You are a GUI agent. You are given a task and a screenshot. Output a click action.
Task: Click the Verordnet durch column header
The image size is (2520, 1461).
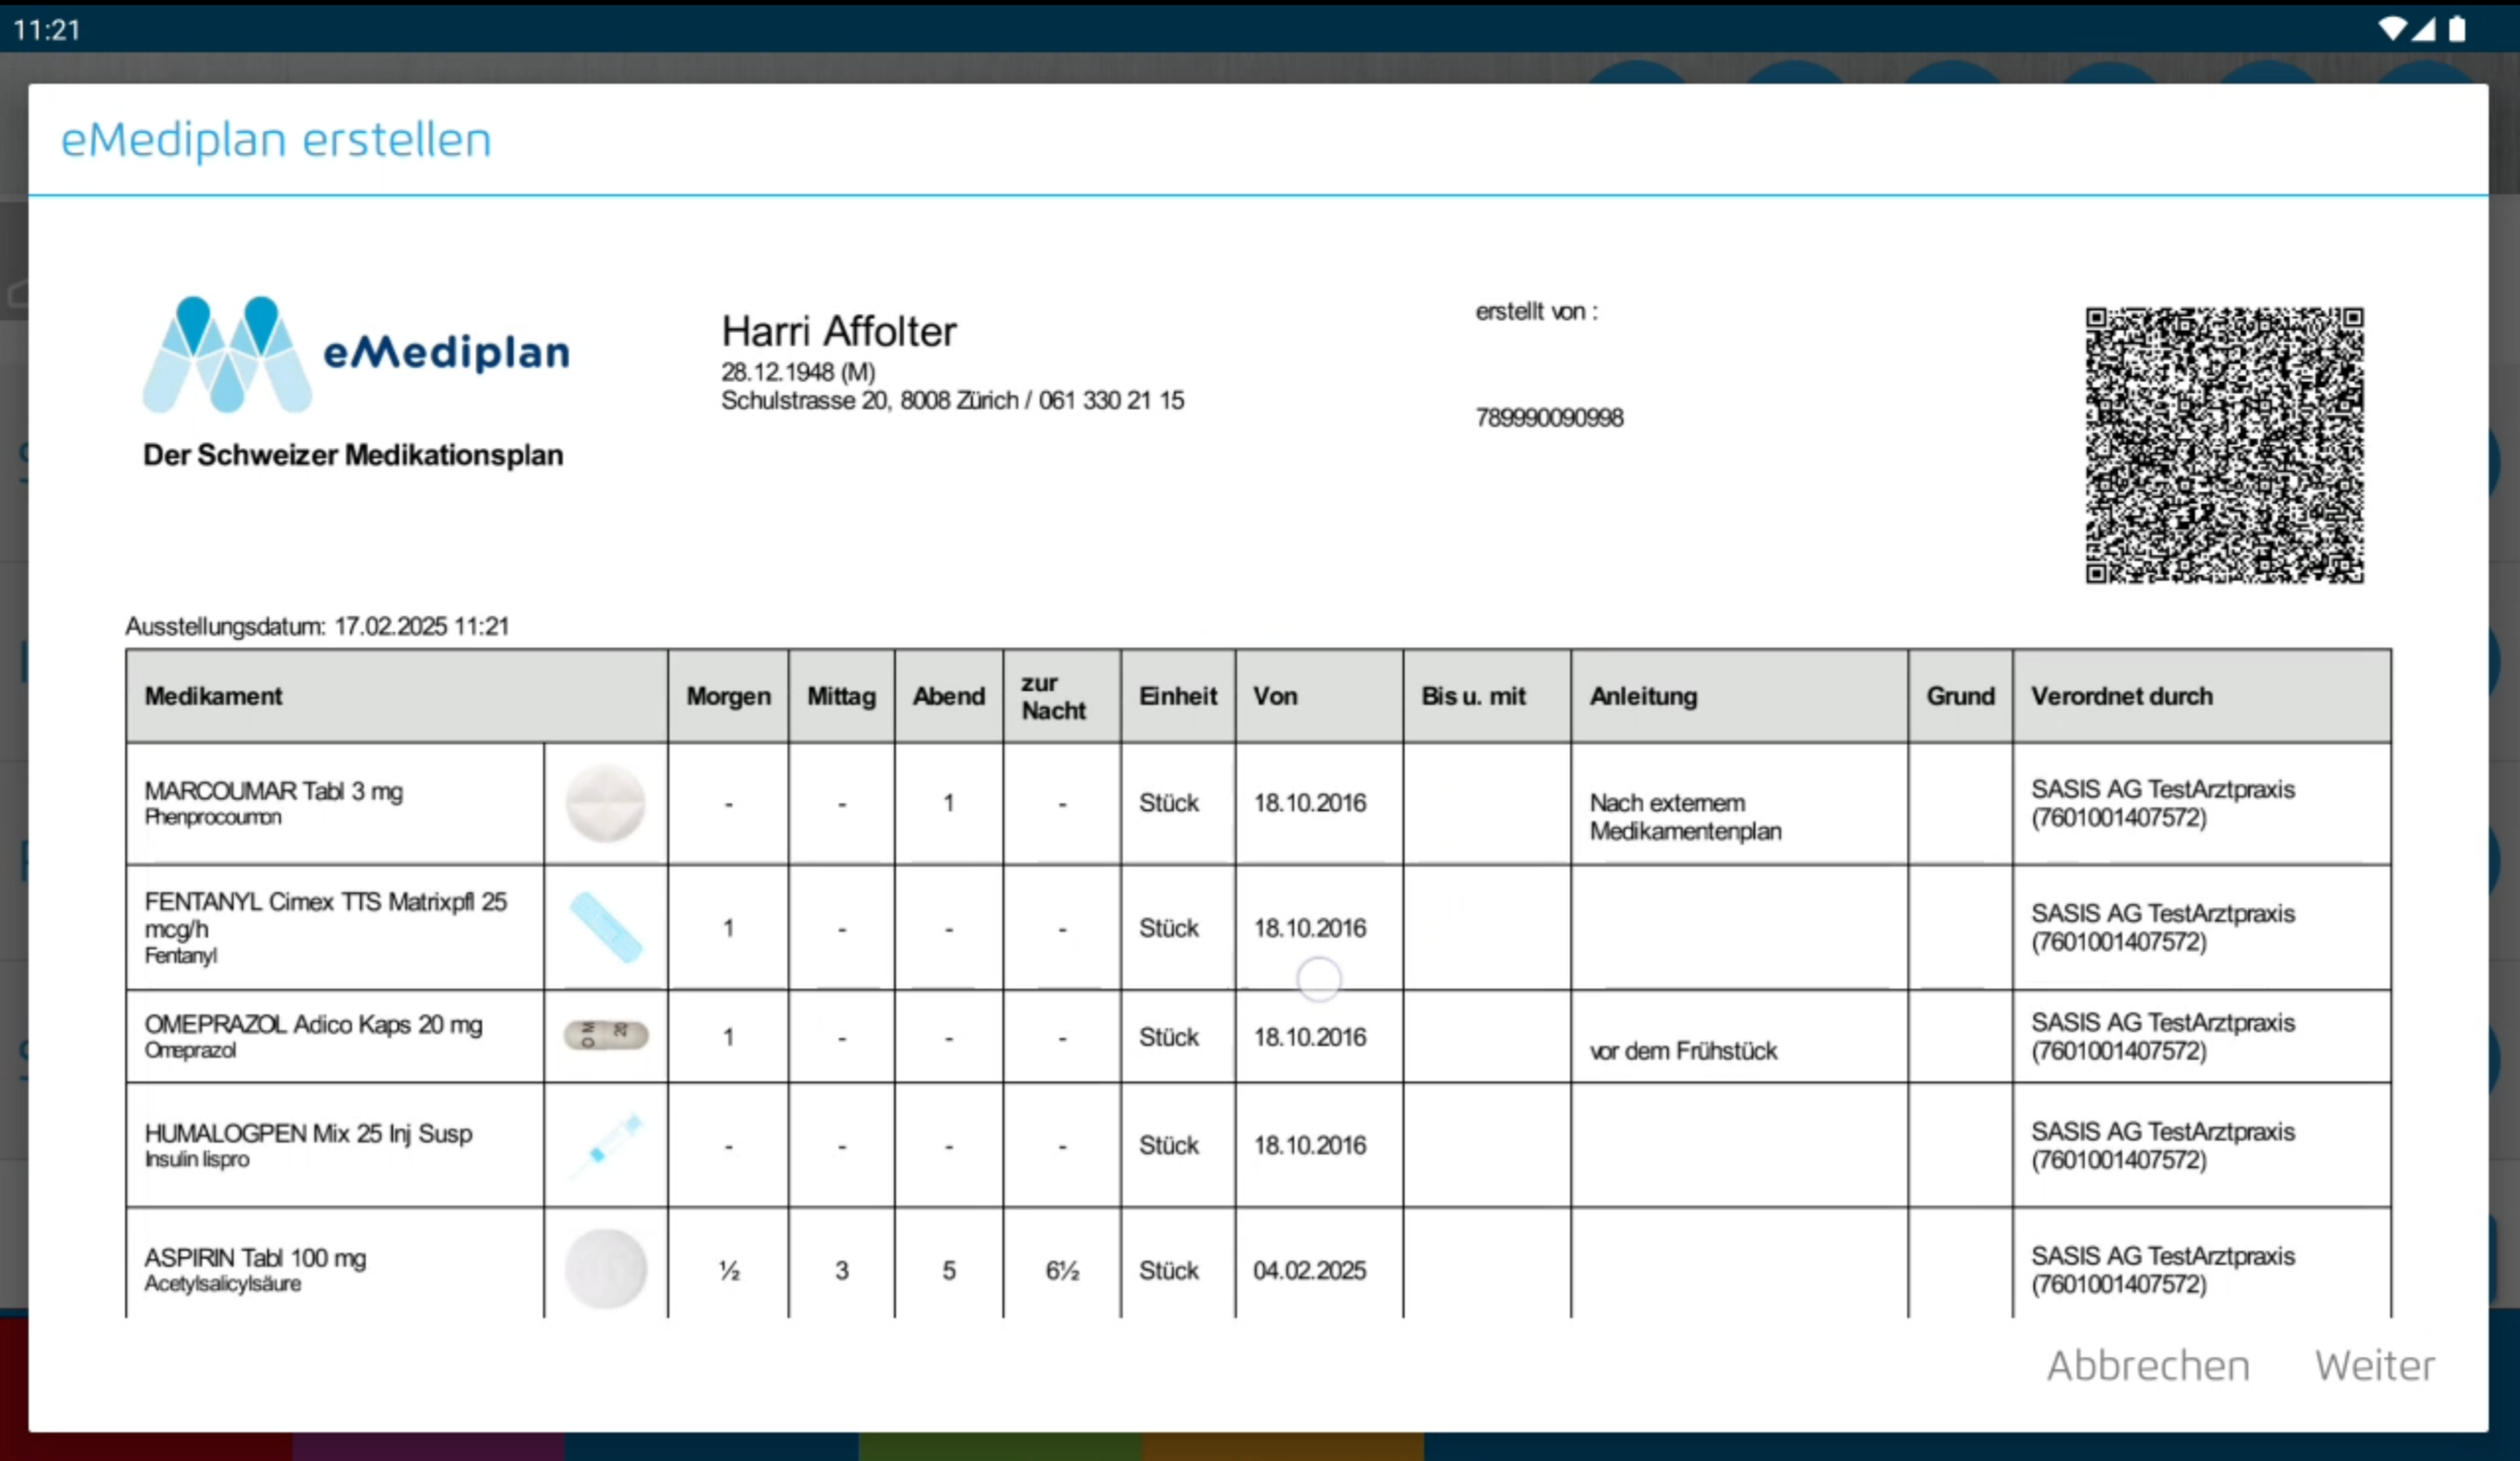(x=2121, y=696)
